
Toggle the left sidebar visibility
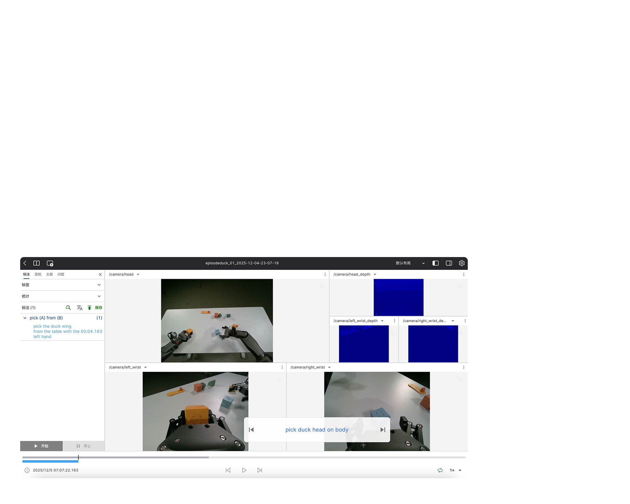click(x=436, y=263)
